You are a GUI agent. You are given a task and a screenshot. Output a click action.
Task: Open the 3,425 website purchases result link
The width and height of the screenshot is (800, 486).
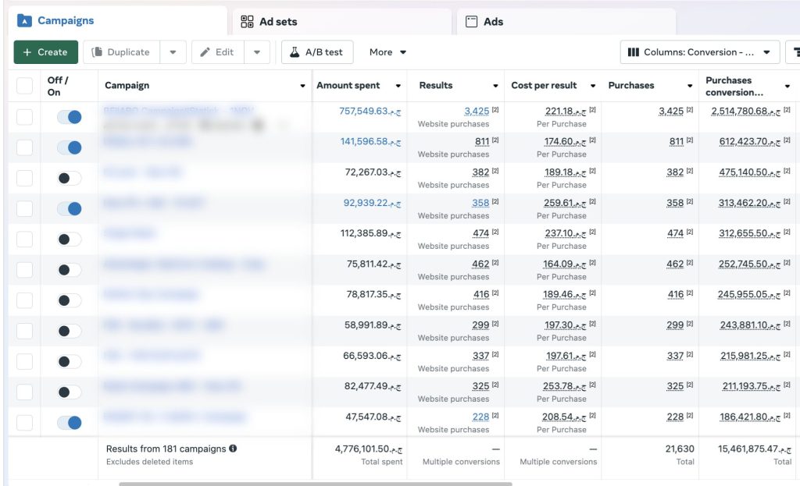tap(476, 112)
